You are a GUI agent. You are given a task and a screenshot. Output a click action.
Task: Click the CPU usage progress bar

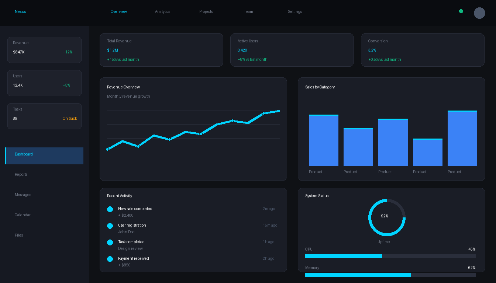point(390,256)
